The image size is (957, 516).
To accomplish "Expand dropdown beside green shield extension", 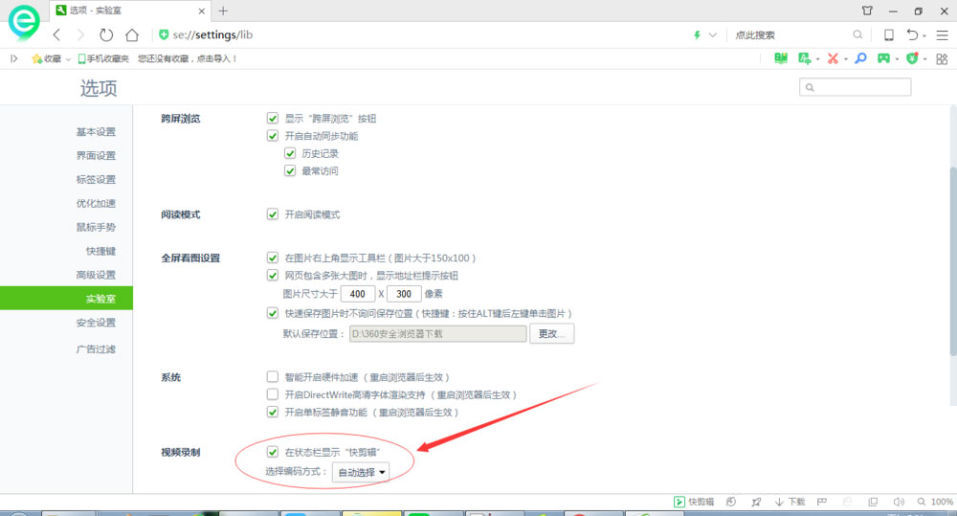I will [x=925, y=59].
